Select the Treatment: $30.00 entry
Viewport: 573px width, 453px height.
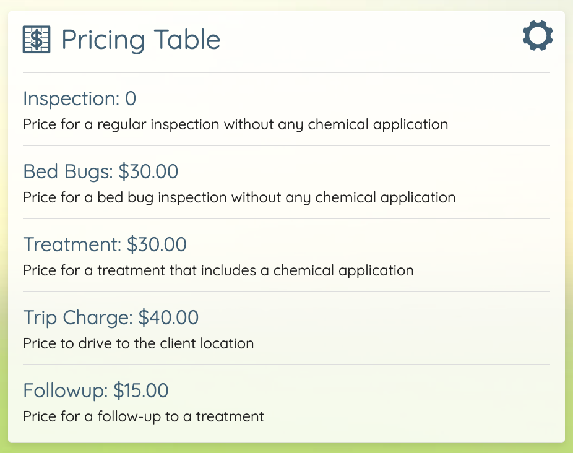[105, 244]
